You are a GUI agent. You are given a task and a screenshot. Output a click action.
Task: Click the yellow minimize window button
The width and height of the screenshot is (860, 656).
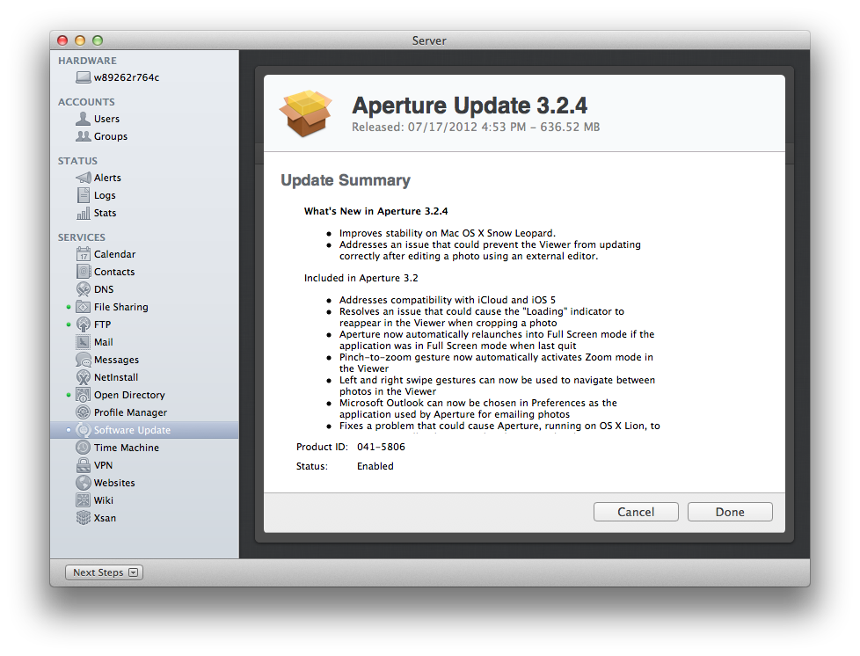pos(80,40)
